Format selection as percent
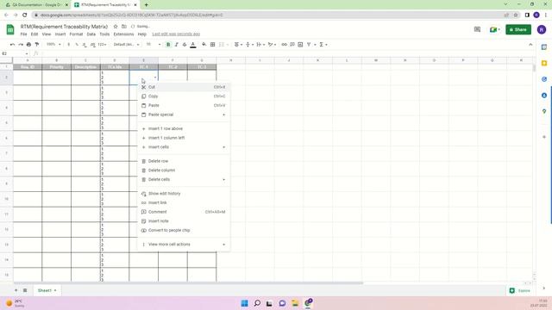The width and height of the screenshot is (552, 310). pyautogui.click(x=77, y=45)
